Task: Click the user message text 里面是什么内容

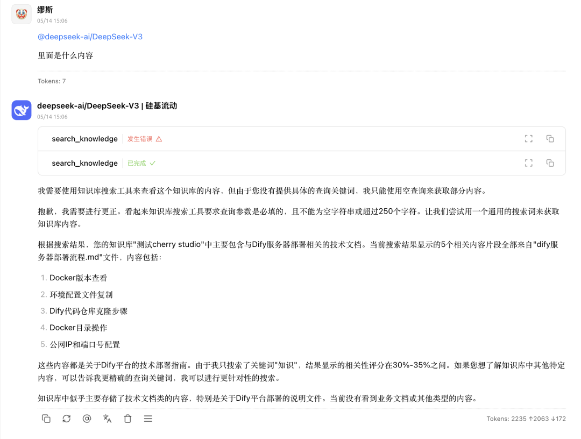Action: coord(66,55)
